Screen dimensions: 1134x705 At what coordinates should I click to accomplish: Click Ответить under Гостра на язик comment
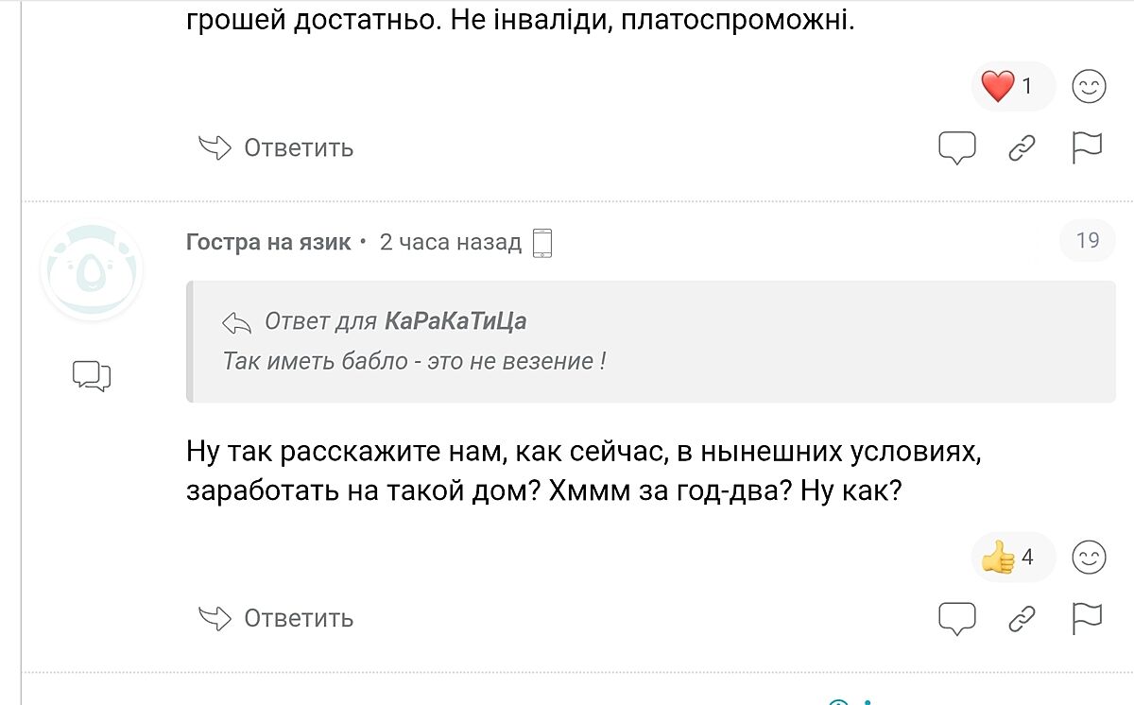click(x=276, y=618)
